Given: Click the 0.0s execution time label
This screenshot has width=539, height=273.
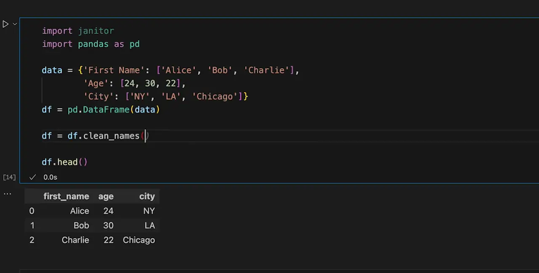Looking at the screenshot, I should (50, 177).
